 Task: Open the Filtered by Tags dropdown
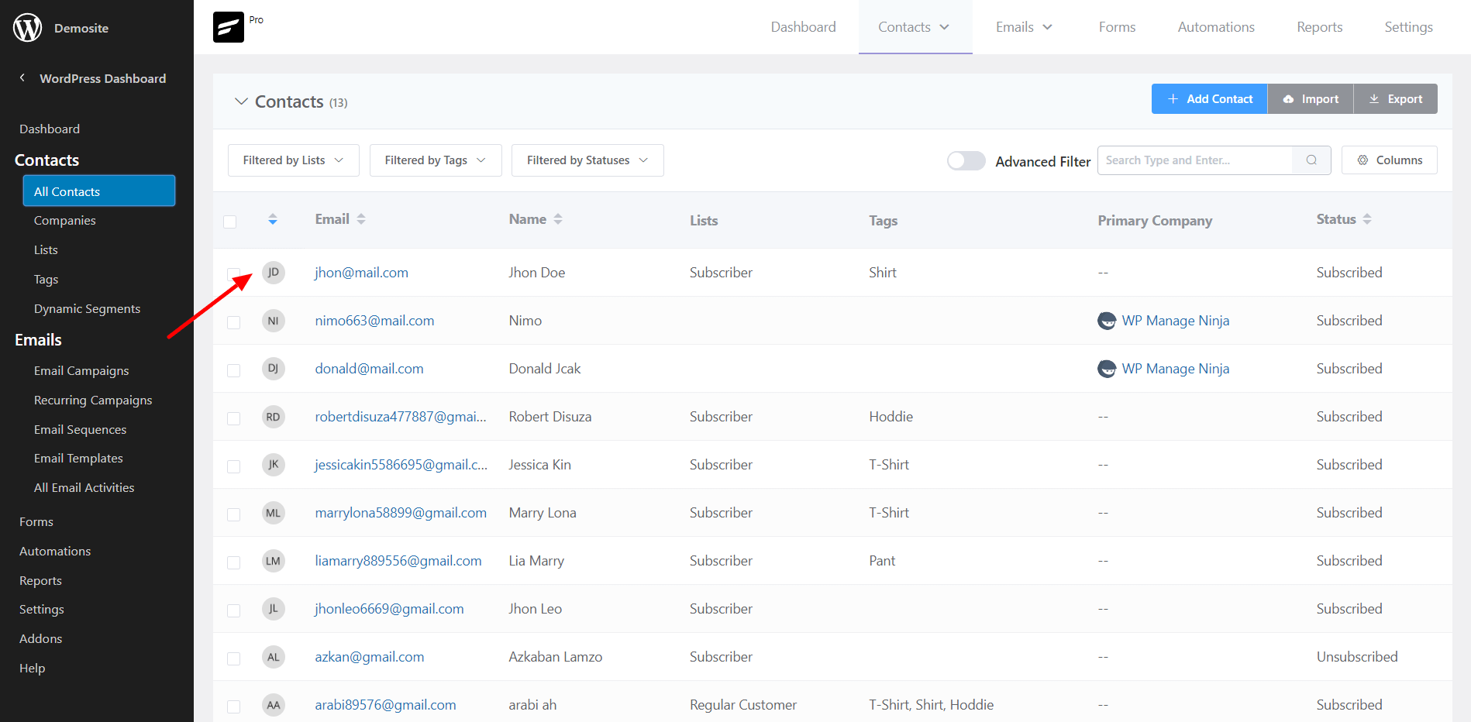[x=435, y=160]
